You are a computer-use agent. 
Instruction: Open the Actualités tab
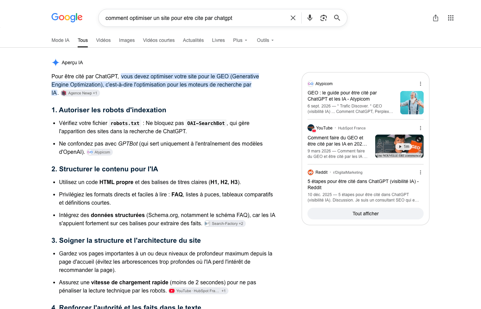pos(193,40)
